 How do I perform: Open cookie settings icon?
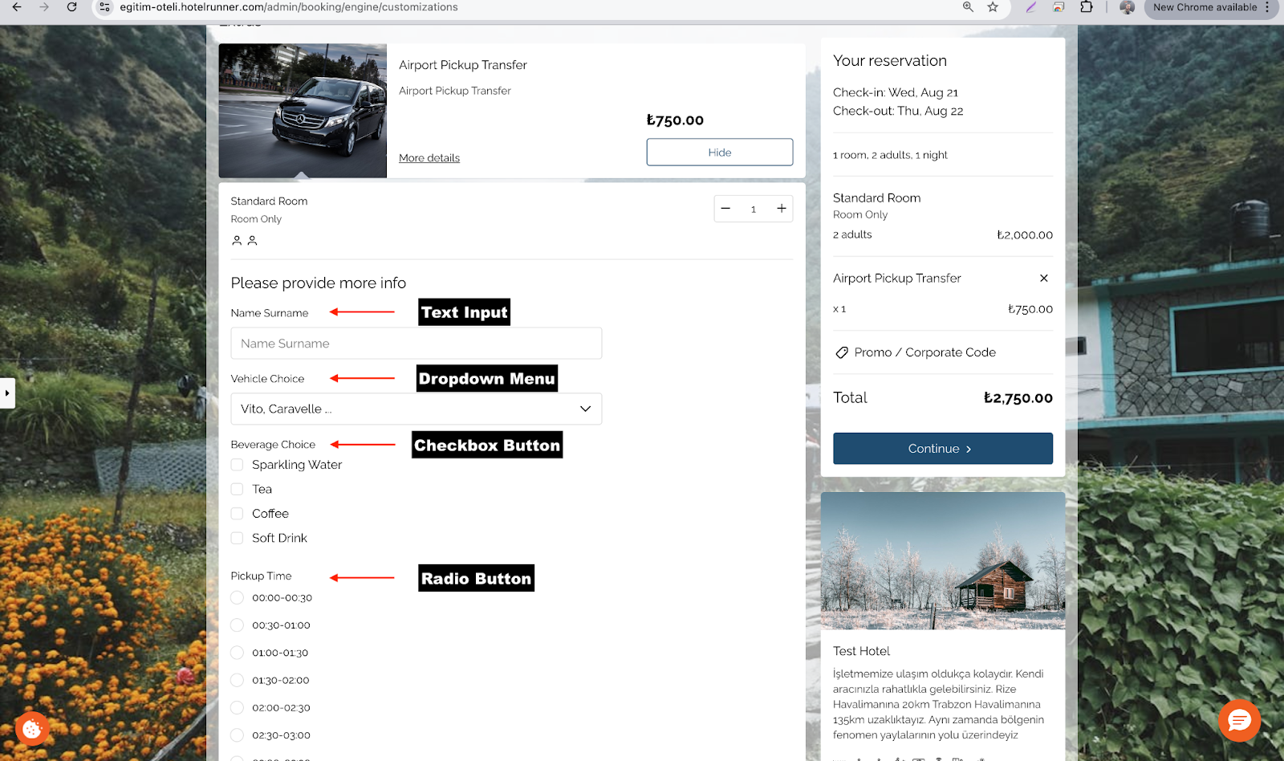(32, 729)
